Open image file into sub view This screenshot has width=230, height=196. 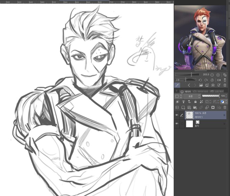click(201, 85)
